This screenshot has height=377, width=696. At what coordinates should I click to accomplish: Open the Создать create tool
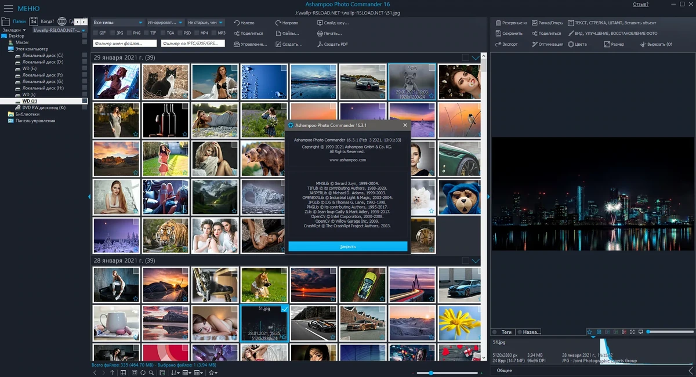(x=289, y=44)
